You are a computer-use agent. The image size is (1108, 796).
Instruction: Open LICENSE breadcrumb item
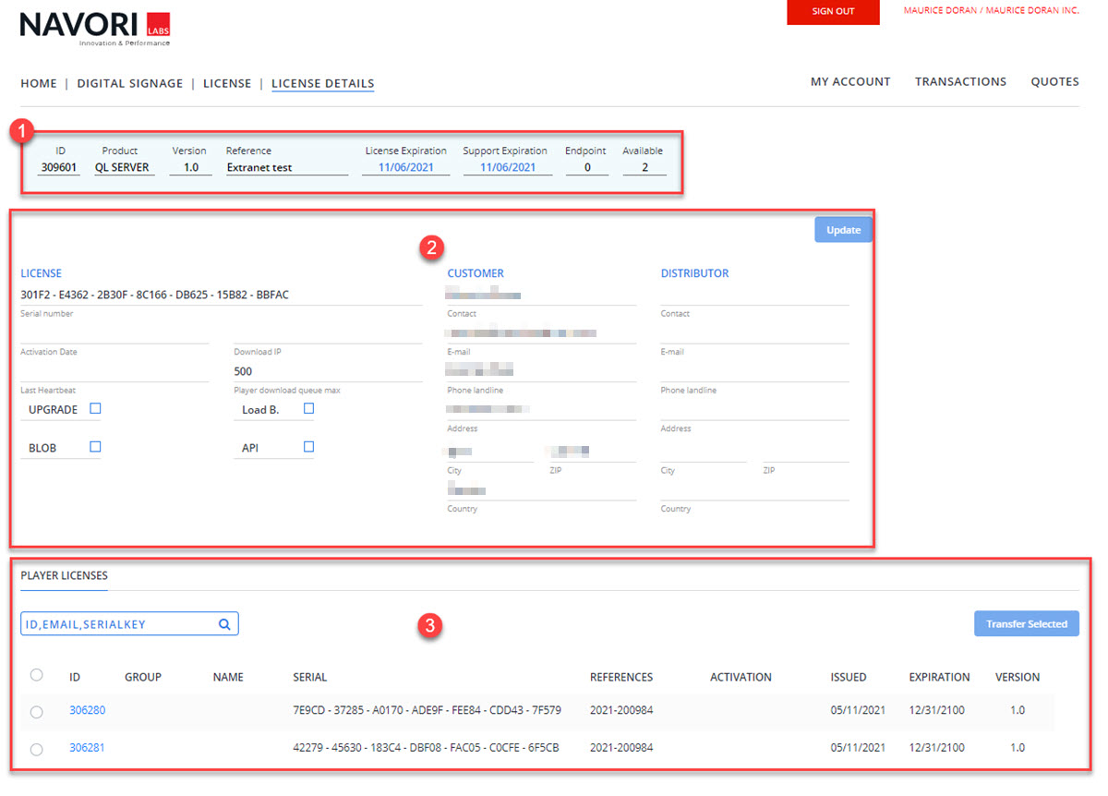(227, 83)
